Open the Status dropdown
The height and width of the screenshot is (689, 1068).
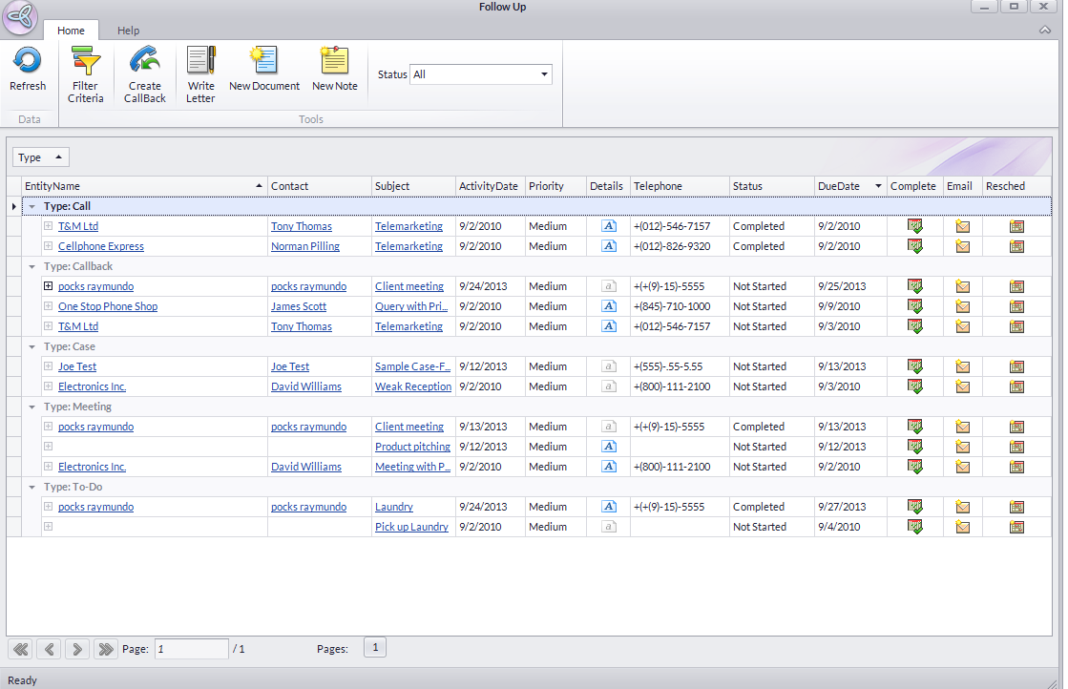click(544, 74)
